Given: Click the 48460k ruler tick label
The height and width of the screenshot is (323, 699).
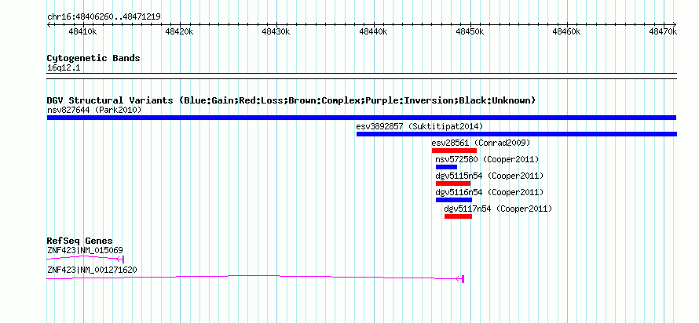Looking at the screenshot, I should click(566, 31).
